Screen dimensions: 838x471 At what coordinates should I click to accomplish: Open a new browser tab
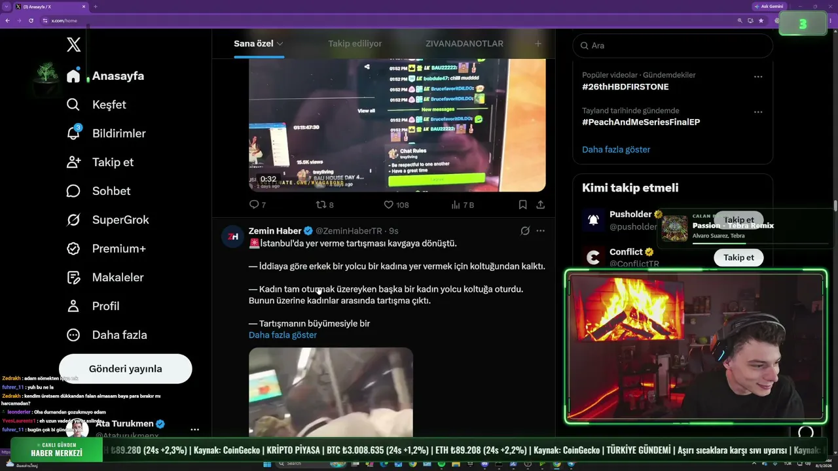pos(96,7)
